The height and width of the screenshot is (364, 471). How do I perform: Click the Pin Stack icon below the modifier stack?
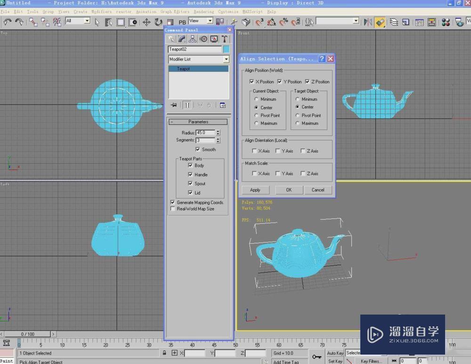pyautogui.click(x=174, y=105)
